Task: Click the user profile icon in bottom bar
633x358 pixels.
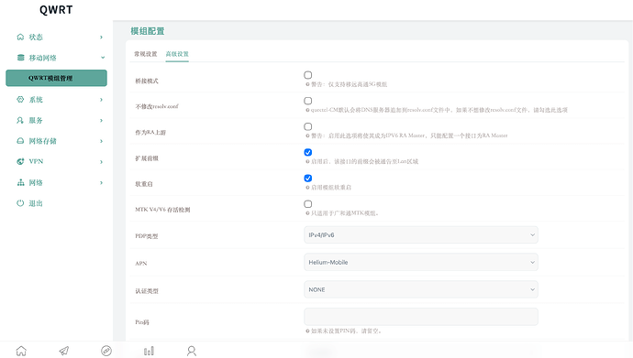Action: [192, 351]
